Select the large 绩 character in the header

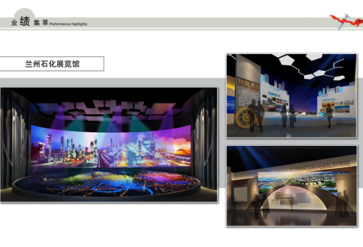tap(25, 21)
